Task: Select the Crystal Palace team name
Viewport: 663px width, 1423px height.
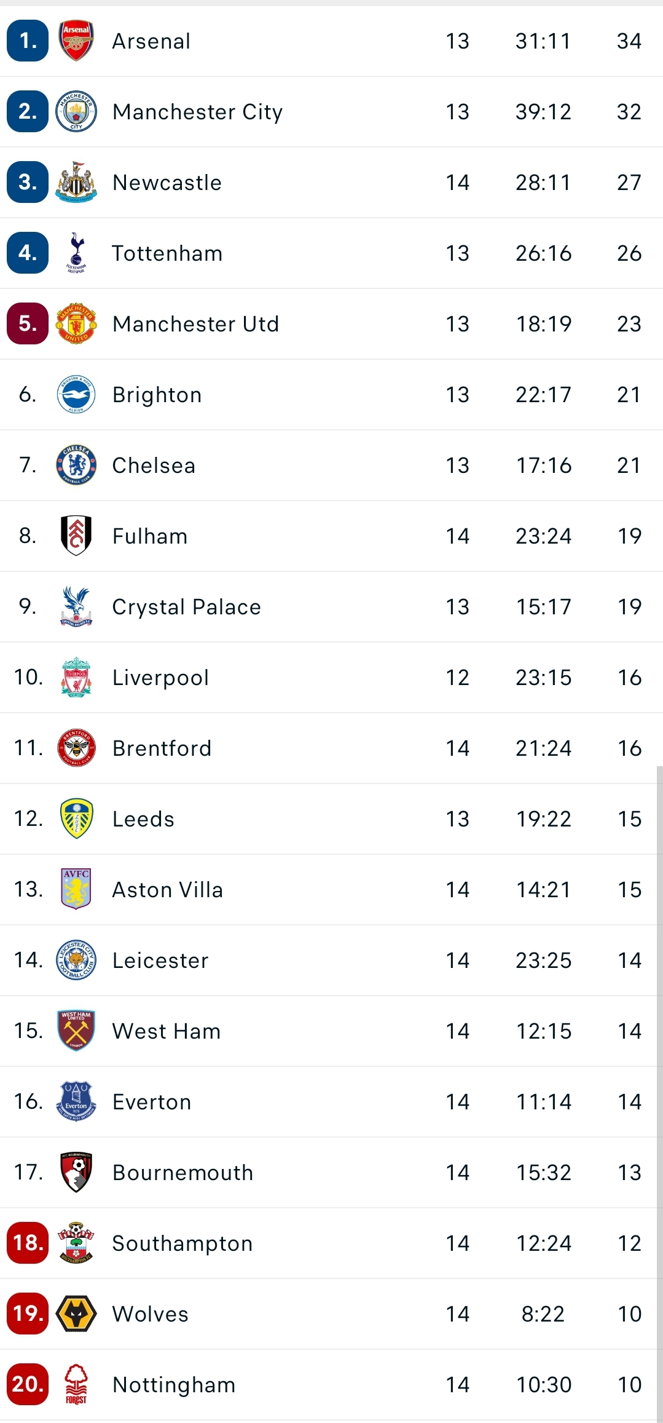Action: click(187, 606)
